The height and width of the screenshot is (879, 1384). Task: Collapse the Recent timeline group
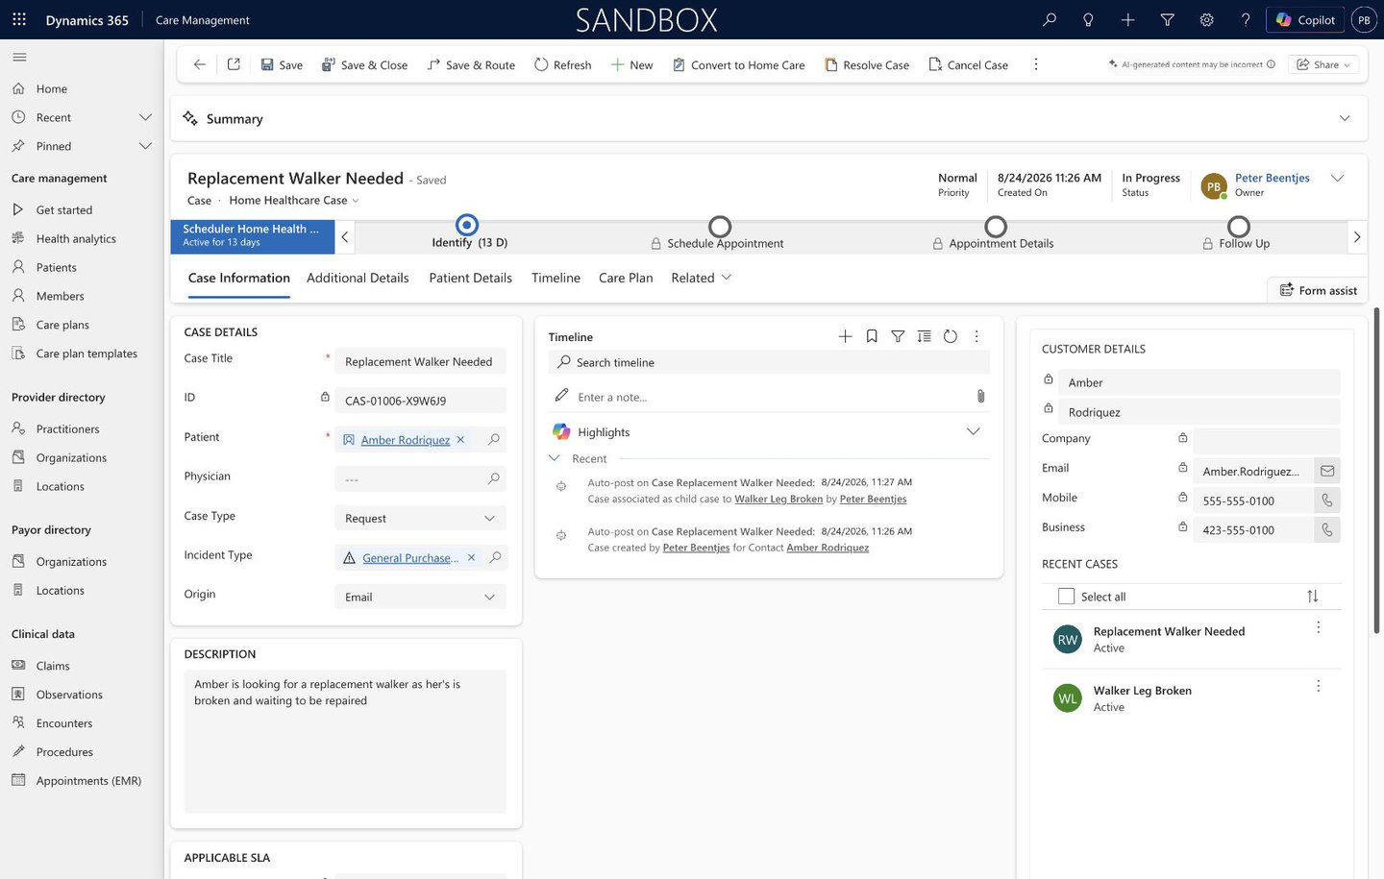[555, 458]
